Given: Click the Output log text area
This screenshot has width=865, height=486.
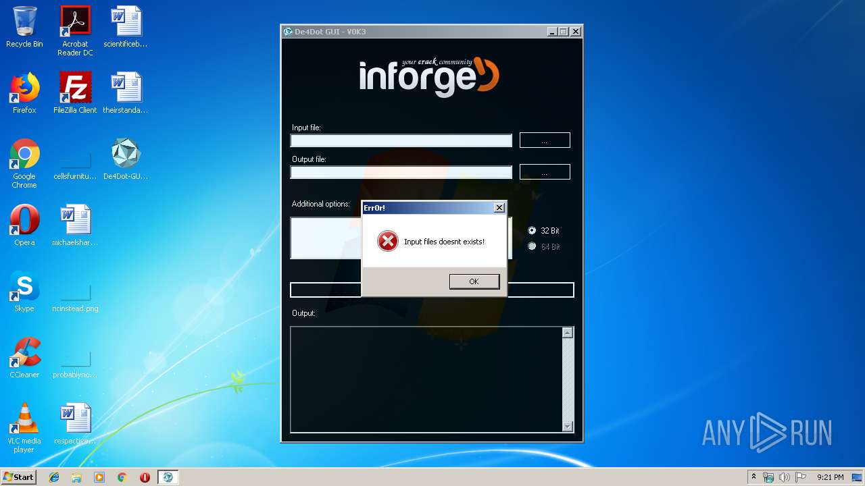Looking at the screenshot, I should coord(426,379).
